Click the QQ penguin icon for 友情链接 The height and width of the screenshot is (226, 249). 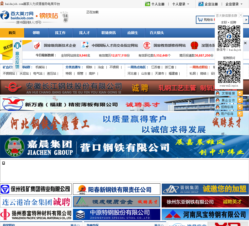tap(217, 93)
